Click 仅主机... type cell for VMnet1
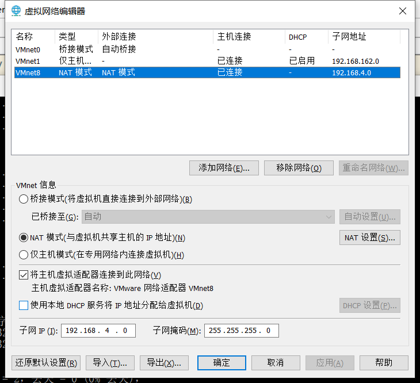420x383 pixels. pos(75,61)
